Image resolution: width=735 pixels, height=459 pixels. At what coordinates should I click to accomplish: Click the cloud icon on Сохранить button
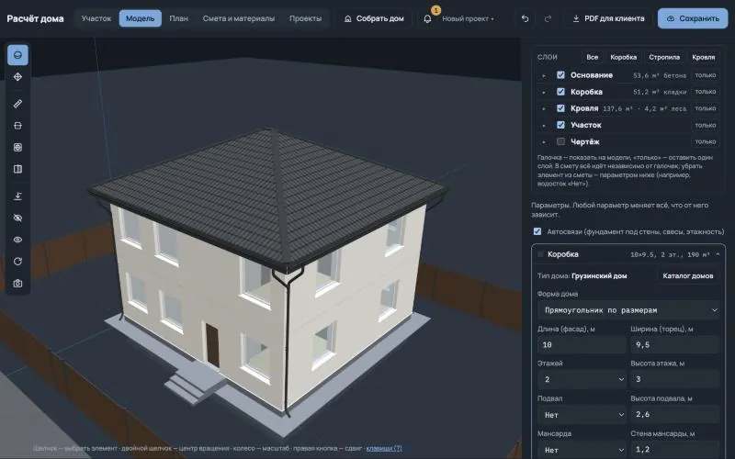pos(671,18)
